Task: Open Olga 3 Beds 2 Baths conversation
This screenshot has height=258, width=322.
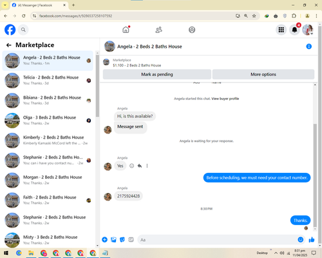Action: 48,121
